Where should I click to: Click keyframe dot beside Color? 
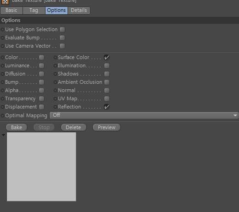2,57
